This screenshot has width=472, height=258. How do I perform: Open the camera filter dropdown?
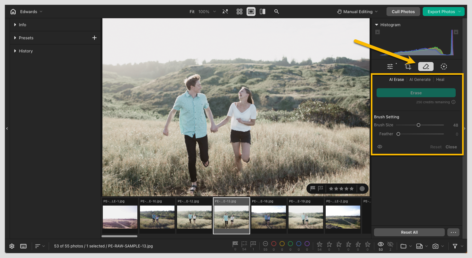(438, 246)
